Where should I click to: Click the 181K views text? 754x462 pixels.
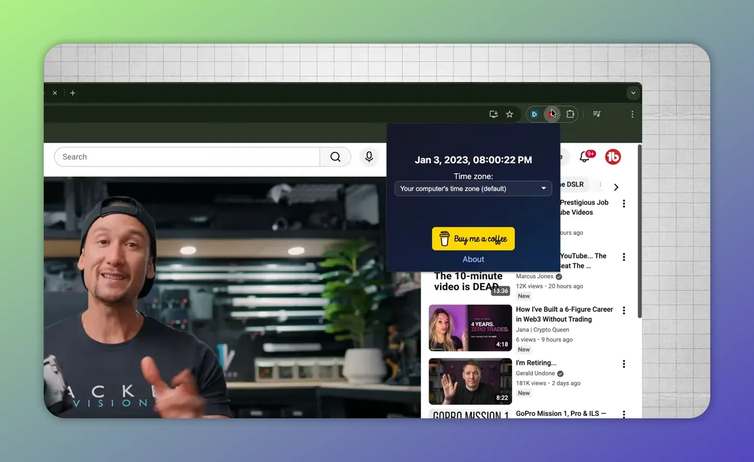click(x=531, y=383)
